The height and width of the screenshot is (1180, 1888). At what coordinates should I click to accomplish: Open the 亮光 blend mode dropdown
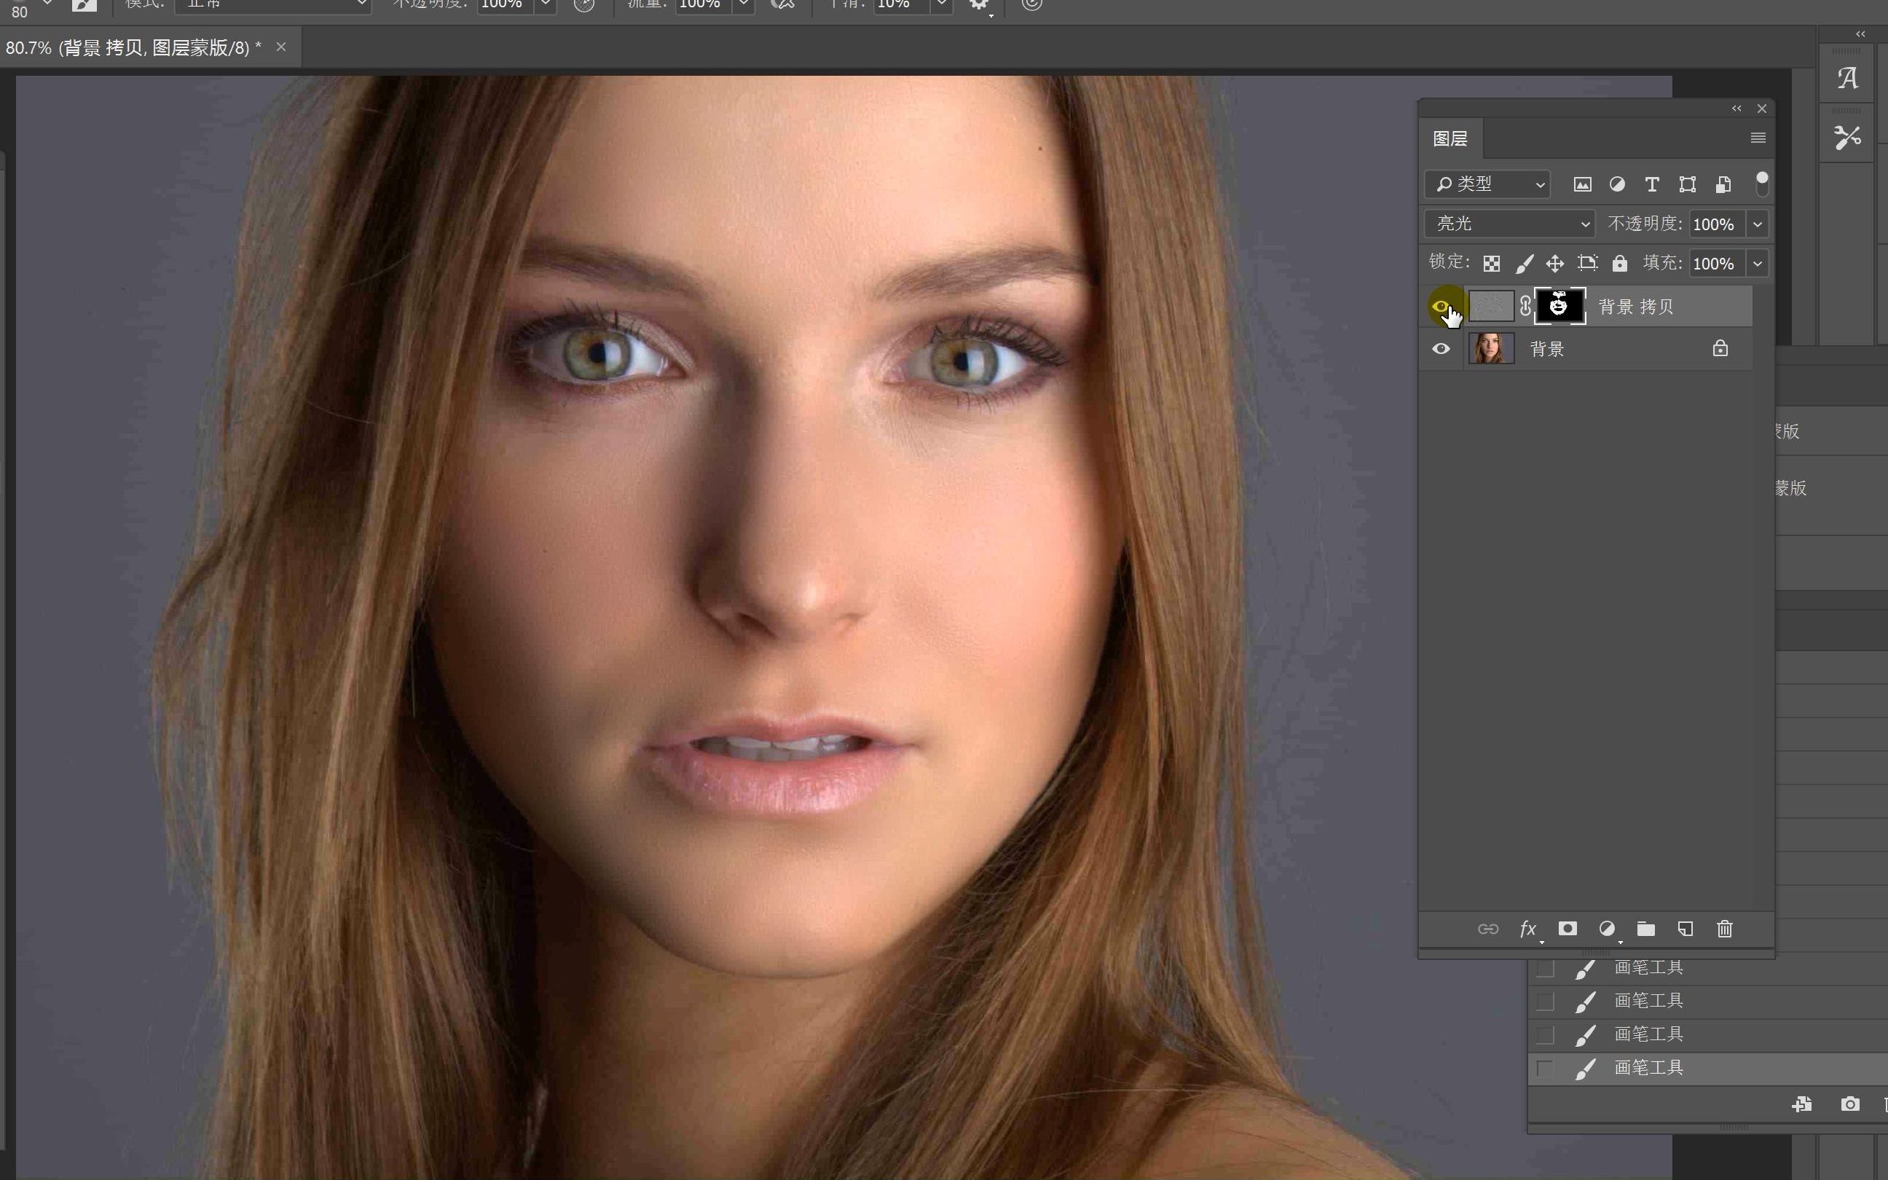[x=1509, y=224]
